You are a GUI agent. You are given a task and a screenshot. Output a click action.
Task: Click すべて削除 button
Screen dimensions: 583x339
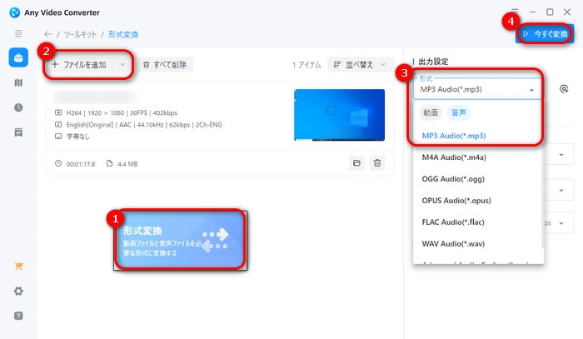coord(165,65)
